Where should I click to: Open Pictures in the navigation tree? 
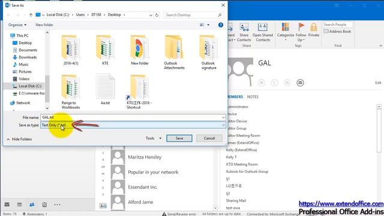tap(22, 72)
